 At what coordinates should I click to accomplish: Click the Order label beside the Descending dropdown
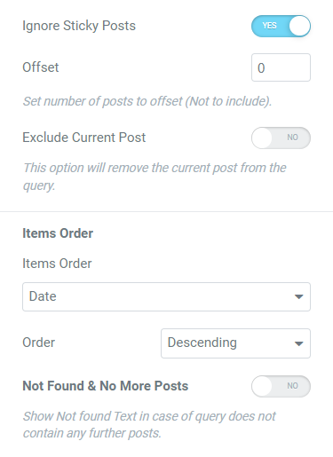39,343
